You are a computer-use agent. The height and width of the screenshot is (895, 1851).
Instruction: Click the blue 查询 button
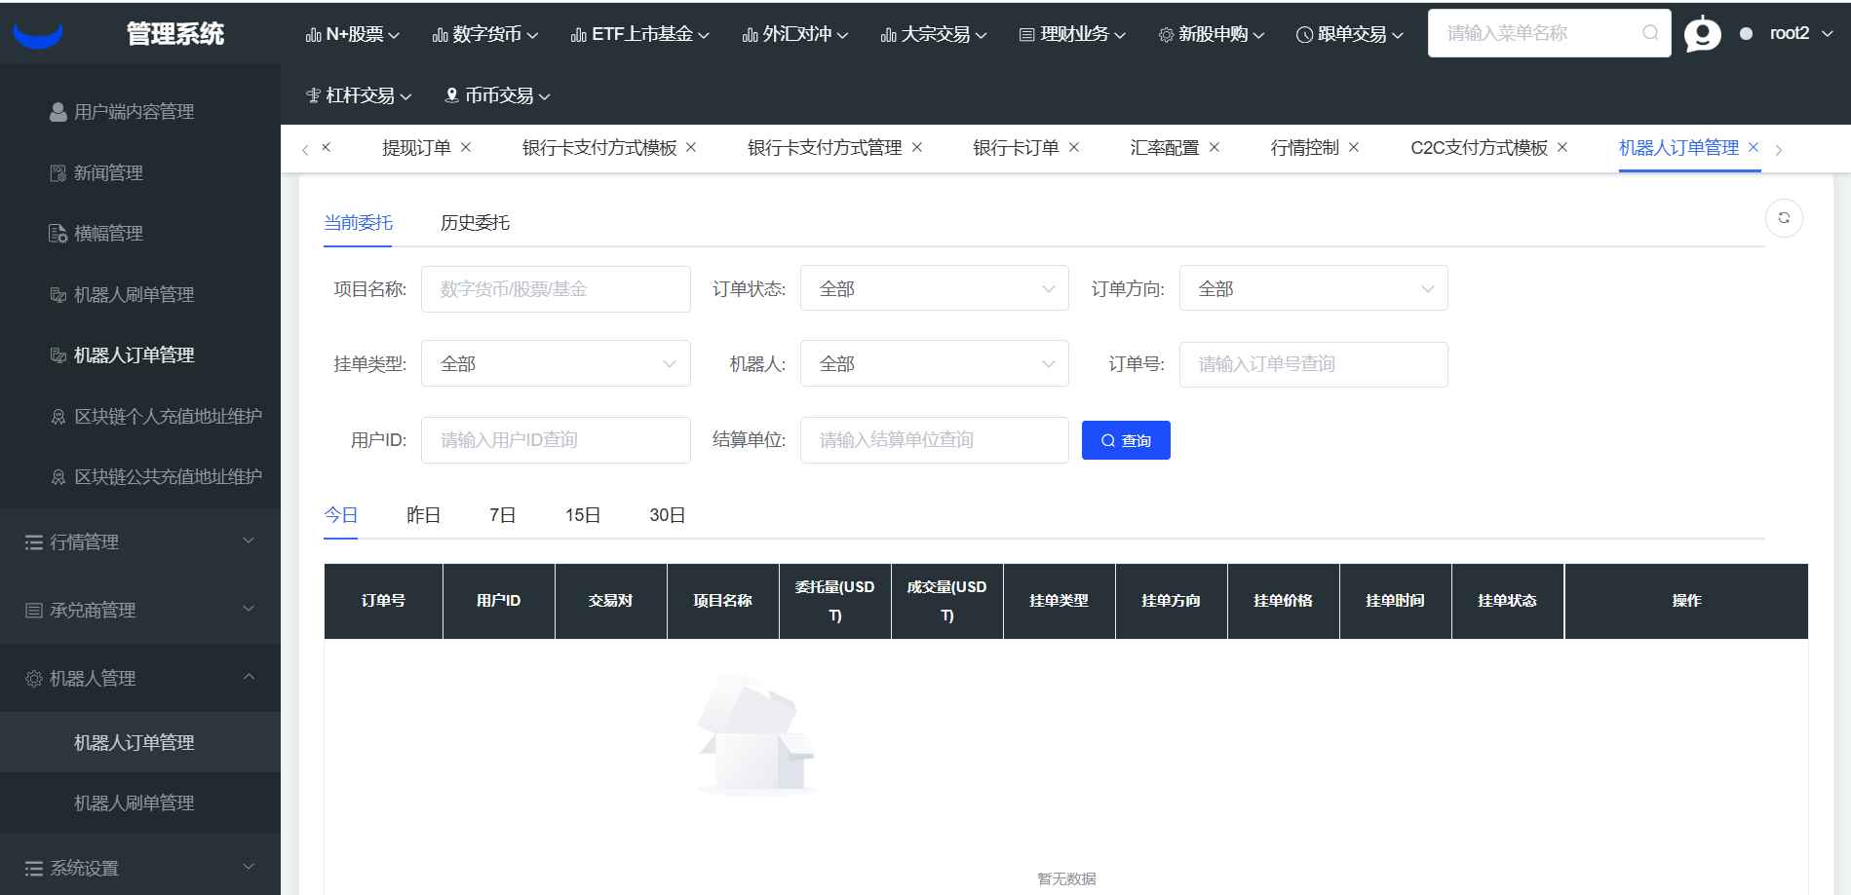pos(1126,440)
